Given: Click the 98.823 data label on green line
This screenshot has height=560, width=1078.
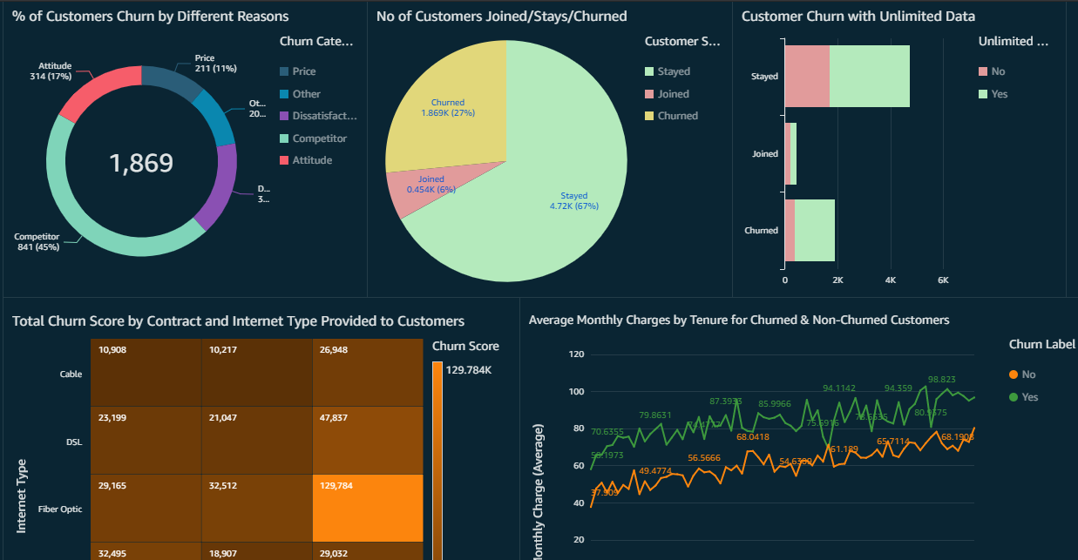Looking at the screenshot, I should point(941,380).
